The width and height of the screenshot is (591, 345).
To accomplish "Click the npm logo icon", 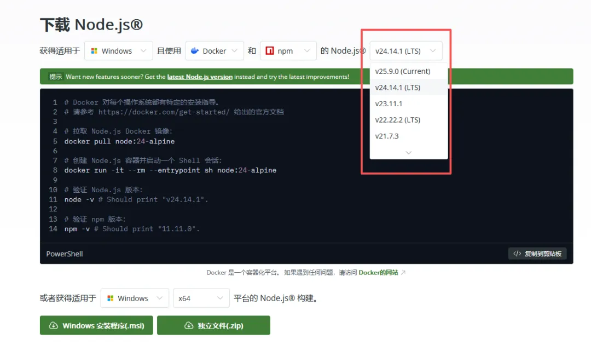I will coord(269,50).
